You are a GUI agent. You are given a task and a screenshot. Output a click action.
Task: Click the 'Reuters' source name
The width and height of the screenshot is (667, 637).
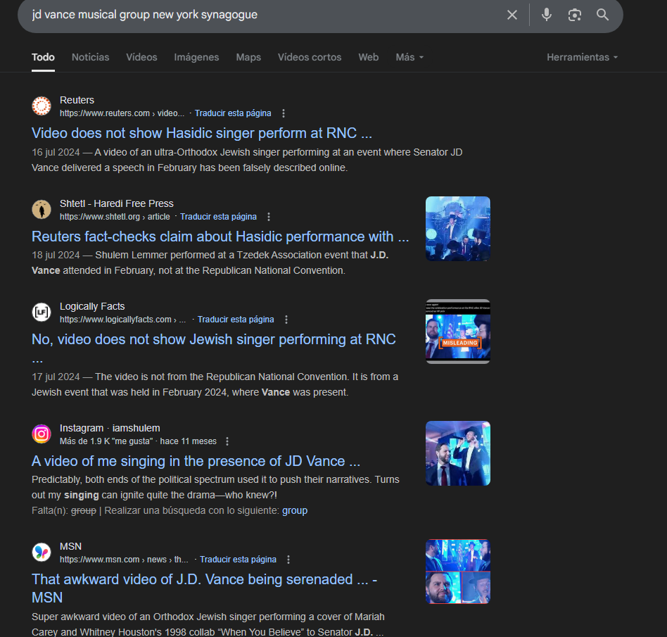click(77, 100)
